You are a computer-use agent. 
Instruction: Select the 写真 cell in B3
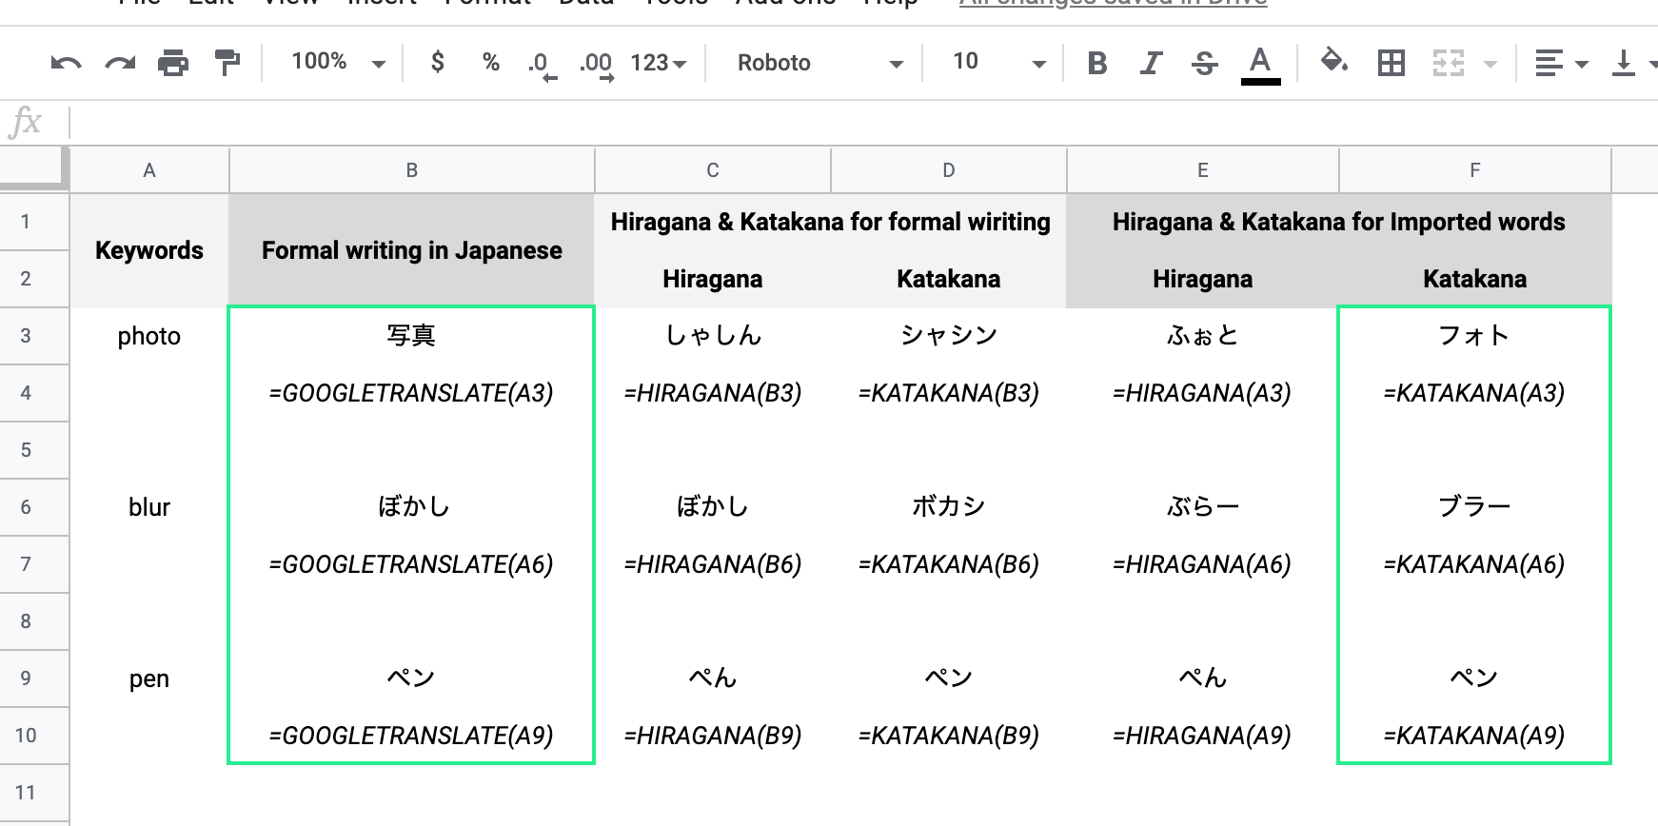coord(412,336)
